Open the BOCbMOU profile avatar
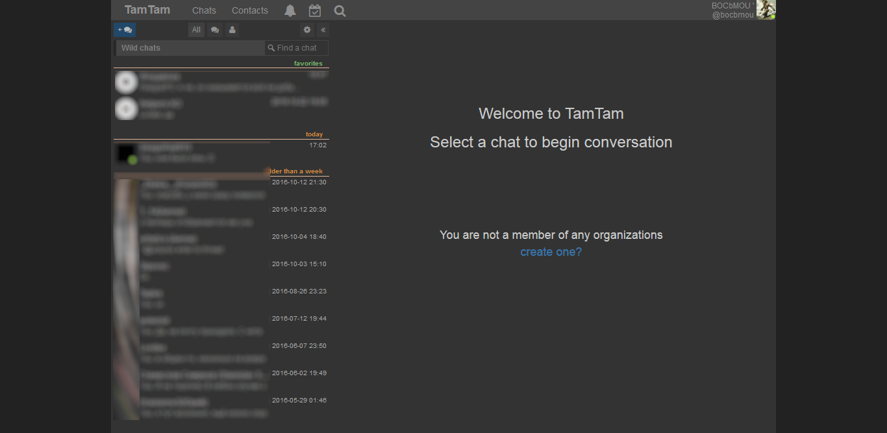 (x=766, y=10)
